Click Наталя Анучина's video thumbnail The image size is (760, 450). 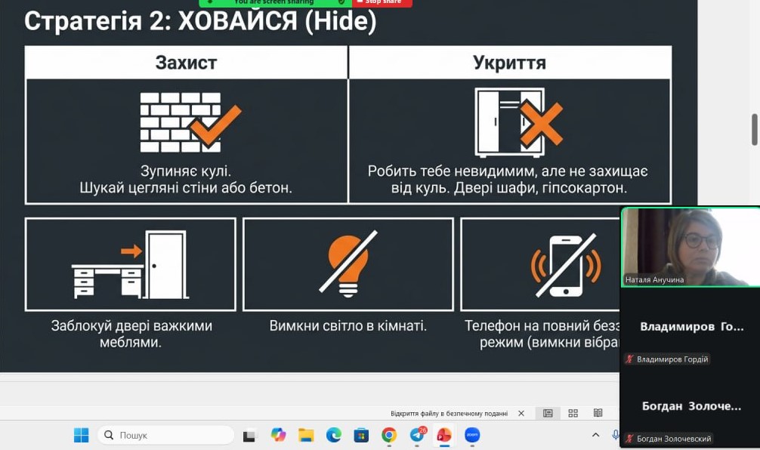[x=689, y=246]
